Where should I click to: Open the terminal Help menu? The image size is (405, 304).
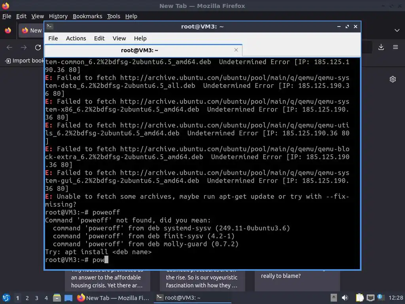(140, 38)
